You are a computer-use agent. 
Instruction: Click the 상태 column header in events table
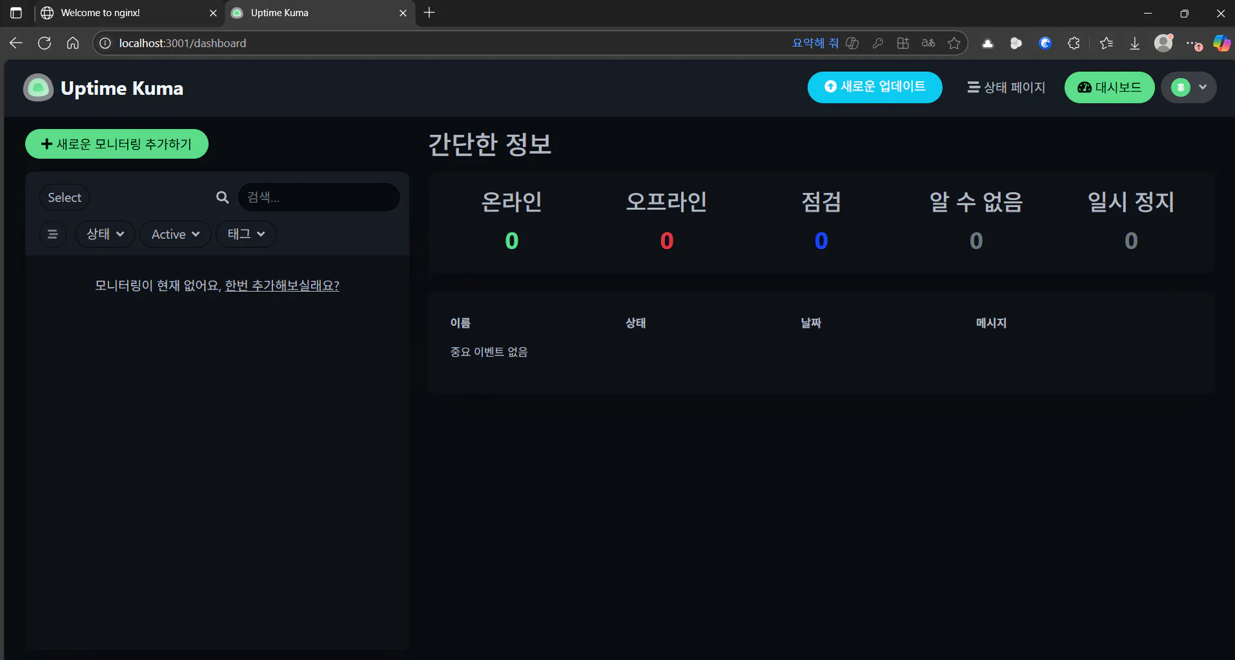pyautogui.click(x=636, y=323)
